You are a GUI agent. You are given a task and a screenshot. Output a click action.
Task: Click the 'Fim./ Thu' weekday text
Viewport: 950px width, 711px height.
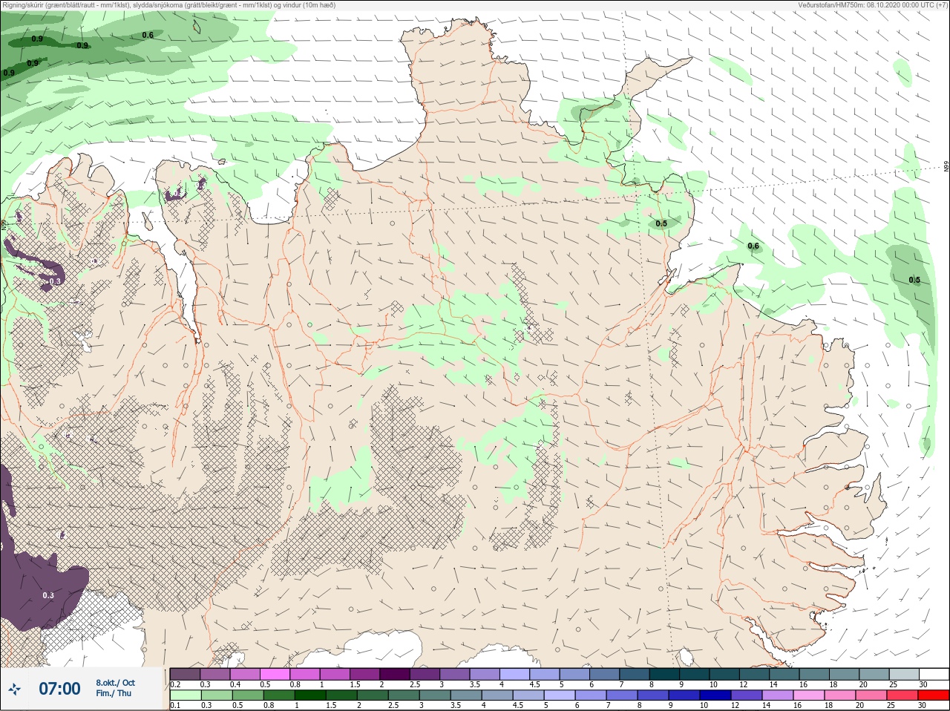coord(114,693)
